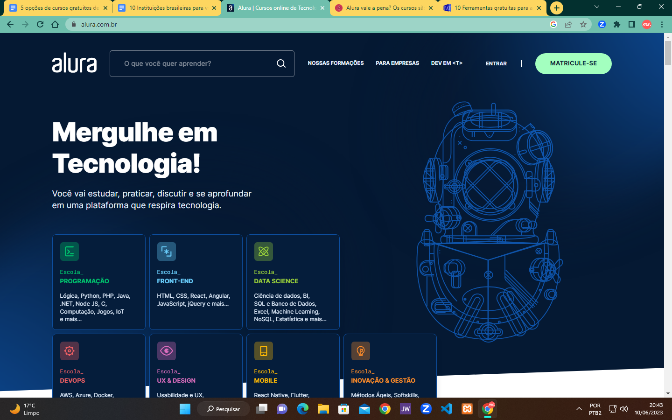Open new tab with plus button
This screenshot has width=672, height=420.
pos(557,8)
